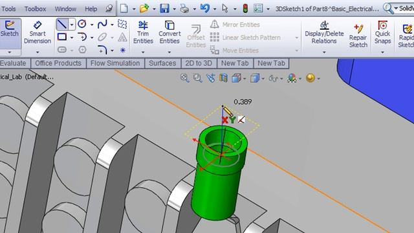The image size is (414, 233).
Task: Select the Plane dashed-rectangle tool
Action: (x=122, y=24)
